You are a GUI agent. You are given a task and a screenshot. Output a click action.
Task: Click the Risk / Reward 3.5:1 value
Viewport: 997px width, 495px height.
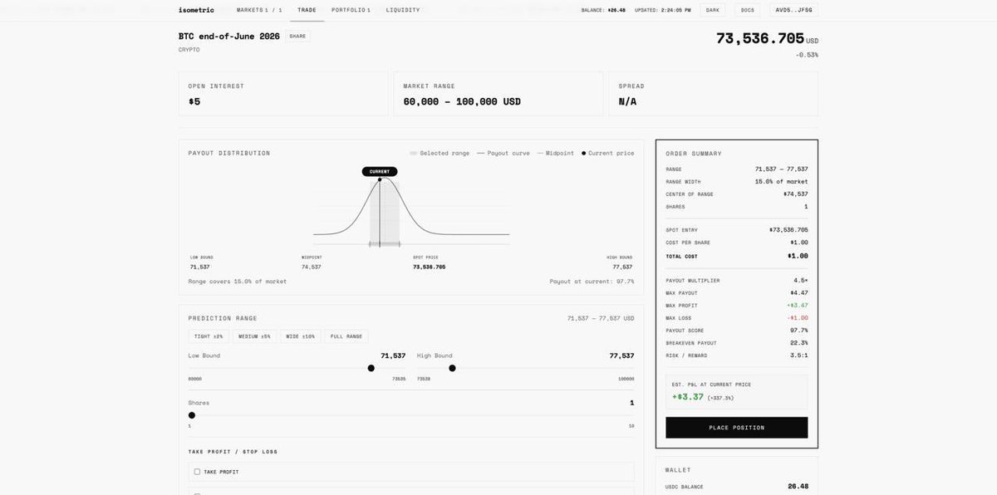pyautogui.click(x=799, y=355)
